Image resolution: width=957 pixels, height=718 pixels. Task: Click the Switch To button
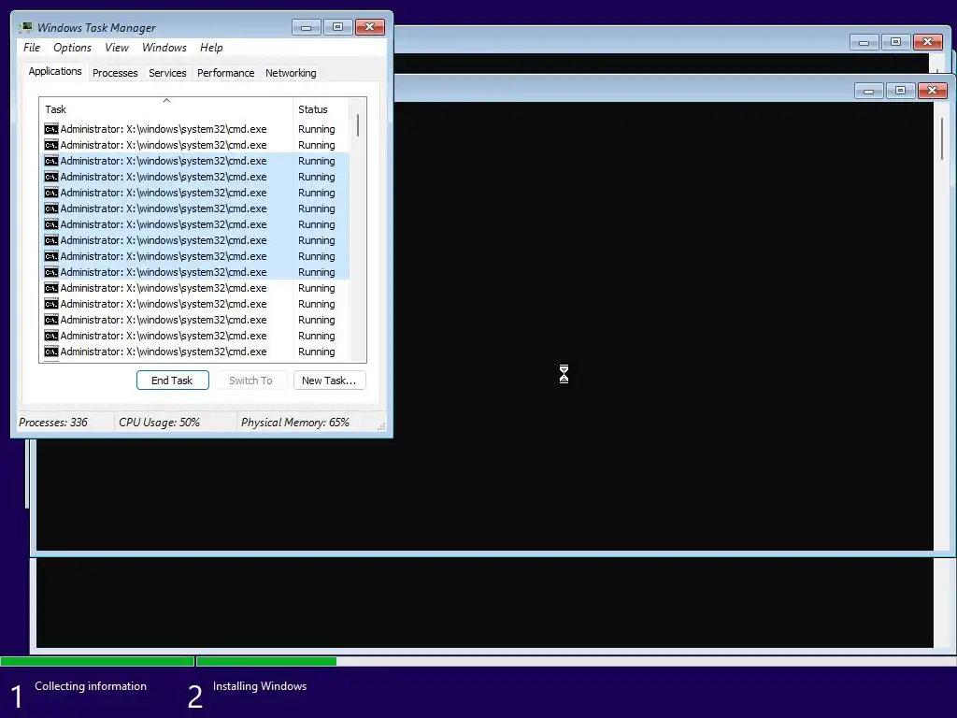click(x=250, y=381)
